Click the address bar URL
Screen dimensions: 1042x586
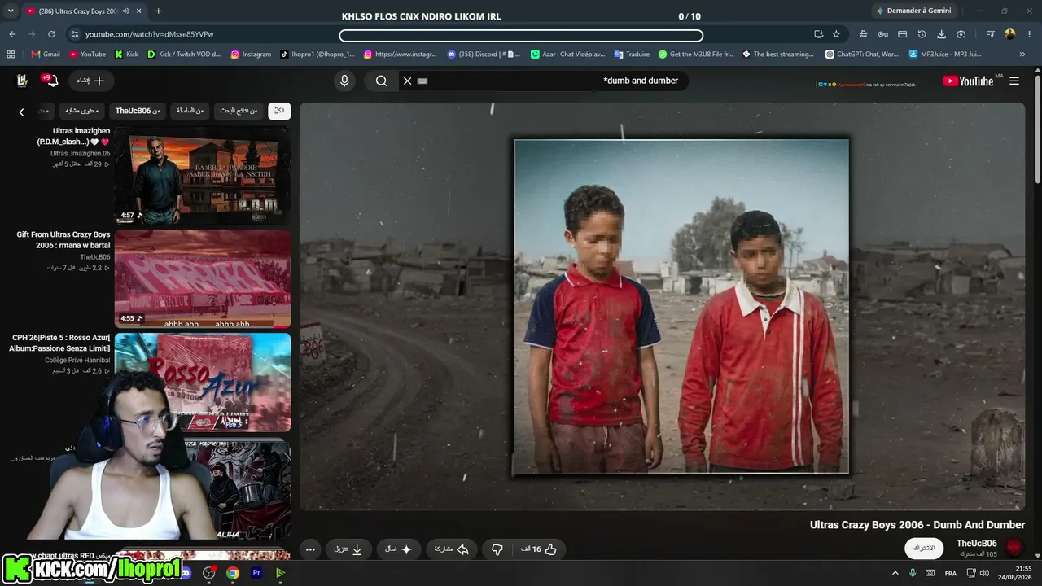149,34
